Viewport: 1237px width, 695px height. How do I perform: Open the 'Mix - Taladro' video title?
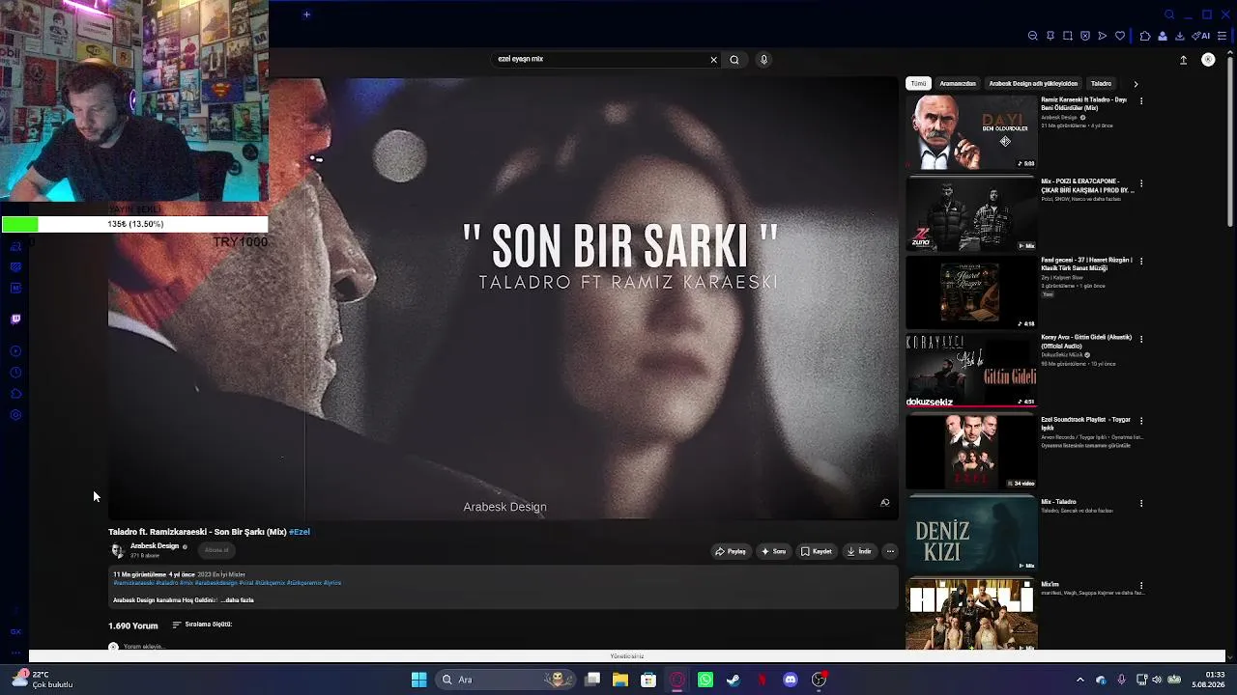(x=1058, y=502)
